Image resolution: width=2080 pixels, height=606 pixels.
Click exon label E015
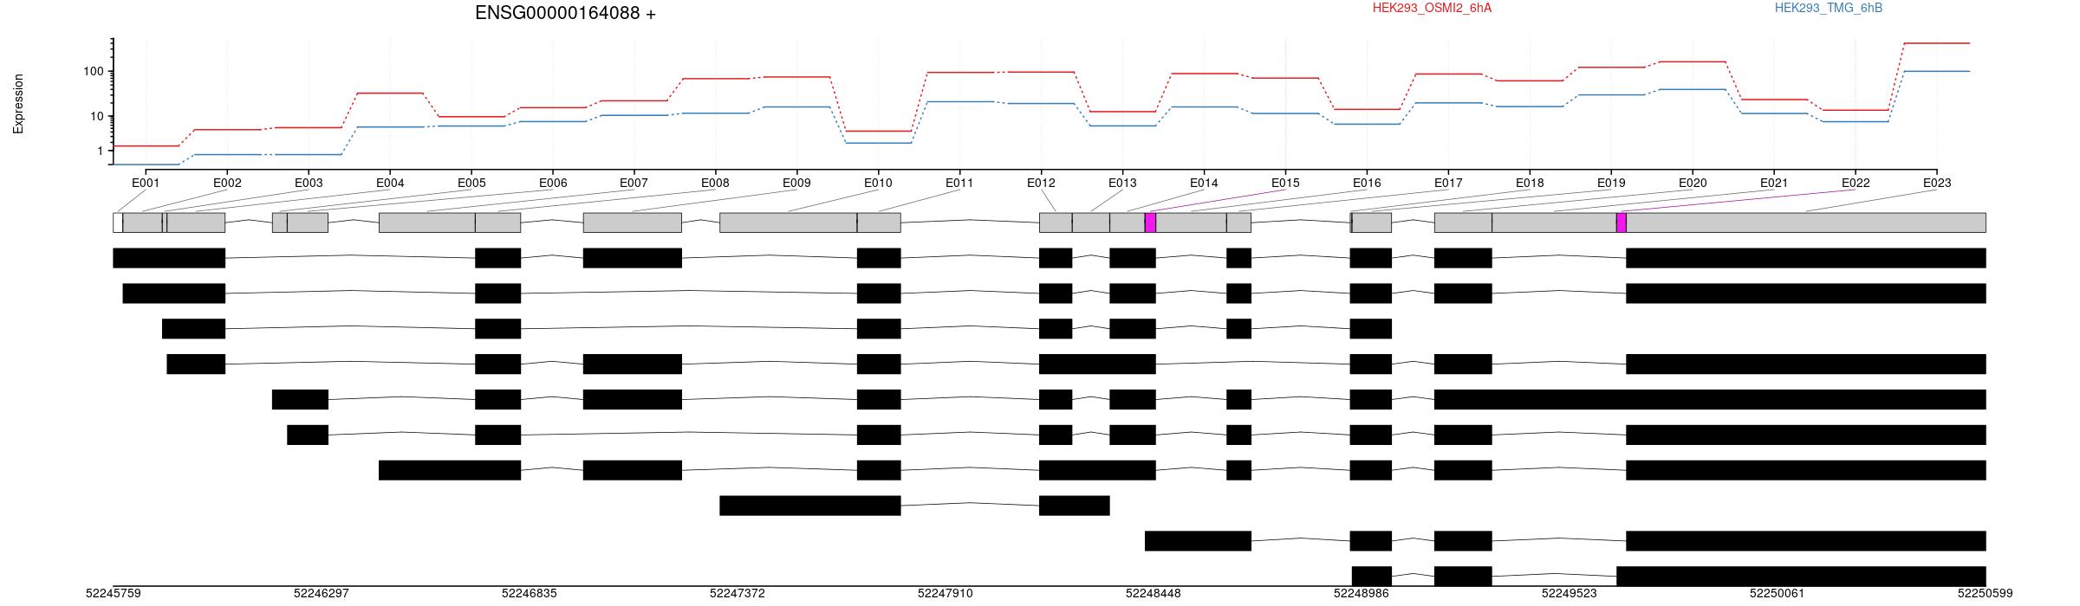click(1285, 183)
